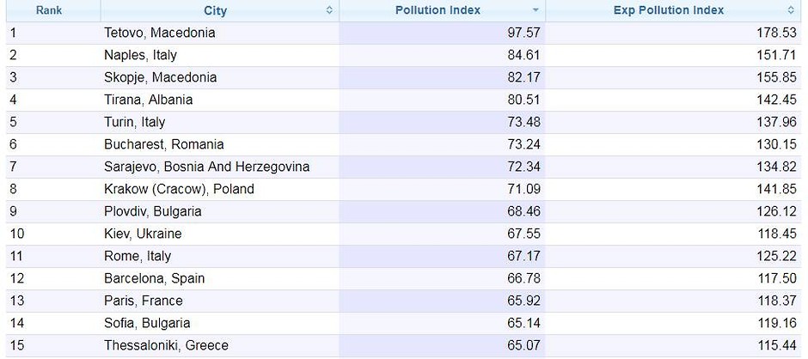This screenshot has height=359, width=808.
Task: Click the descending arrow in Pollution Index header
Action: click(x=536, y=10)
